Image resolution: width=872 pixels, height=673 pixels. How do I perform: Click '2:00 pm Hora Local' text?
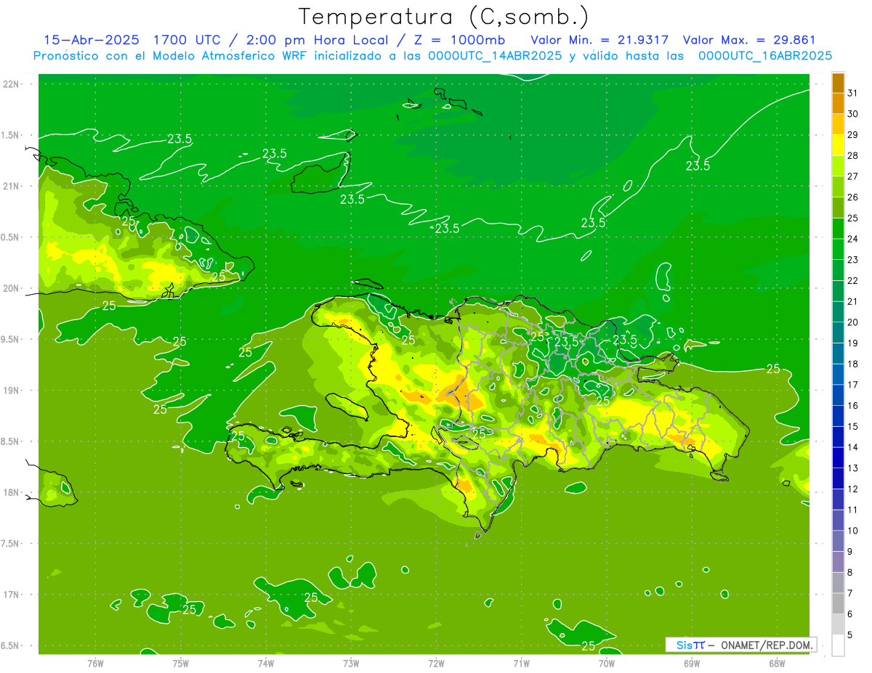(321, 41)
